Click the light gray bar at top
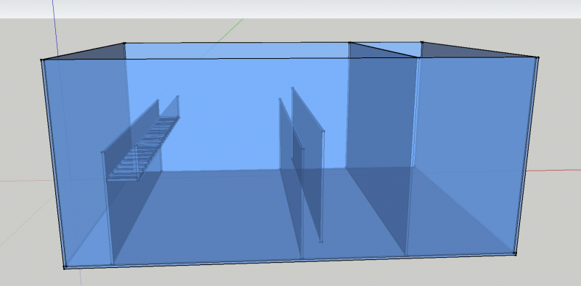 290,9
